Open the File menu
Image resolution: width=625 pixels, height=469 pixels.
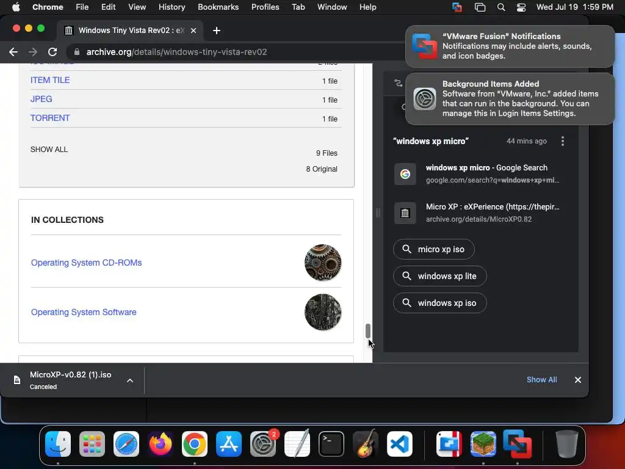[x=82, y=7]
